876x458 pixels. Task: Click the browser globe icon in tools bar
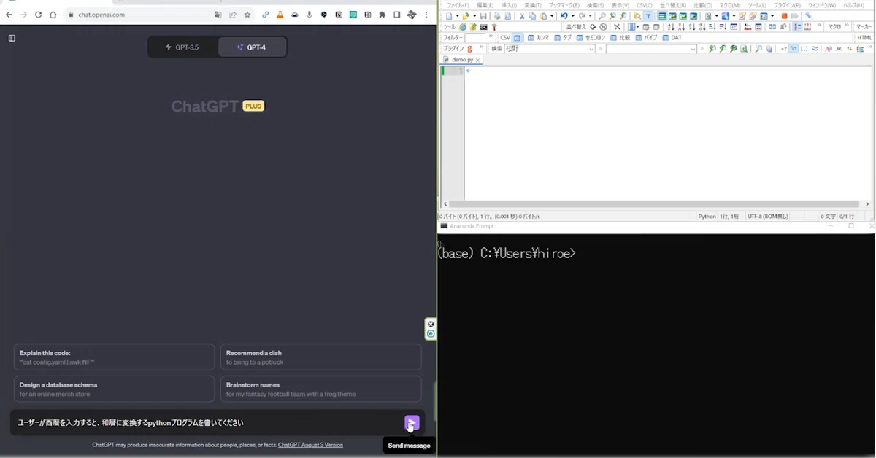coord(462,27)
